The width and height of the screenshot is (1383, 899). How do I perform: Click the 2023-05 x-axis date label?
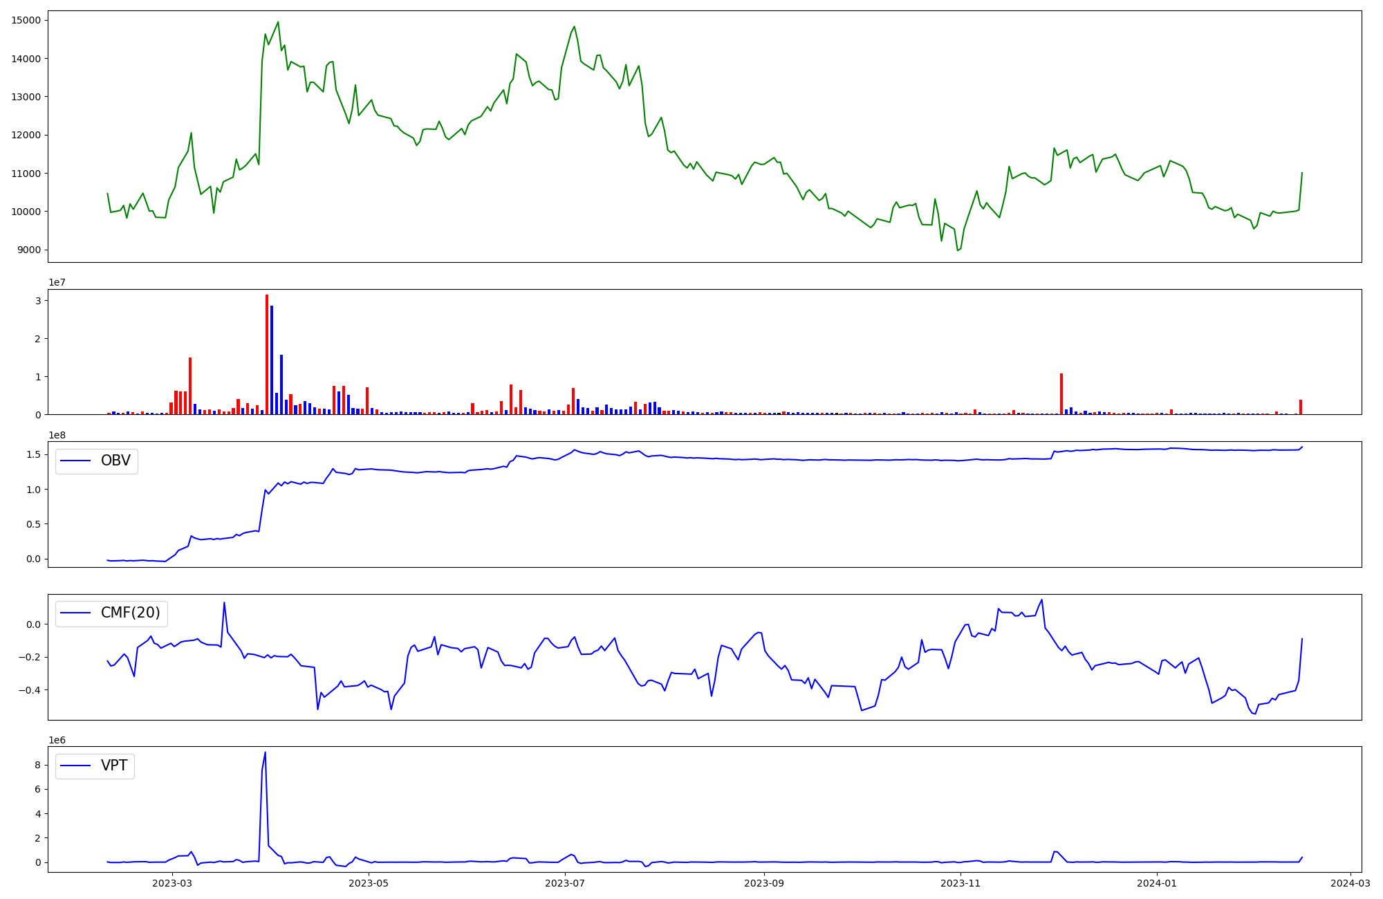(x=369, y=883)
